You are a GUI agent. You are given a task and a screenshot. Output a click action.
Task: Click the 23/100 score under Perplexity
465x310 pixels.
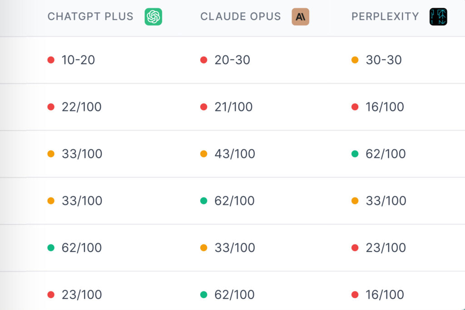point(386,248)
